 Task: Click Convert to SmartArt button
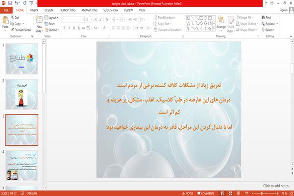coord(168,30)
